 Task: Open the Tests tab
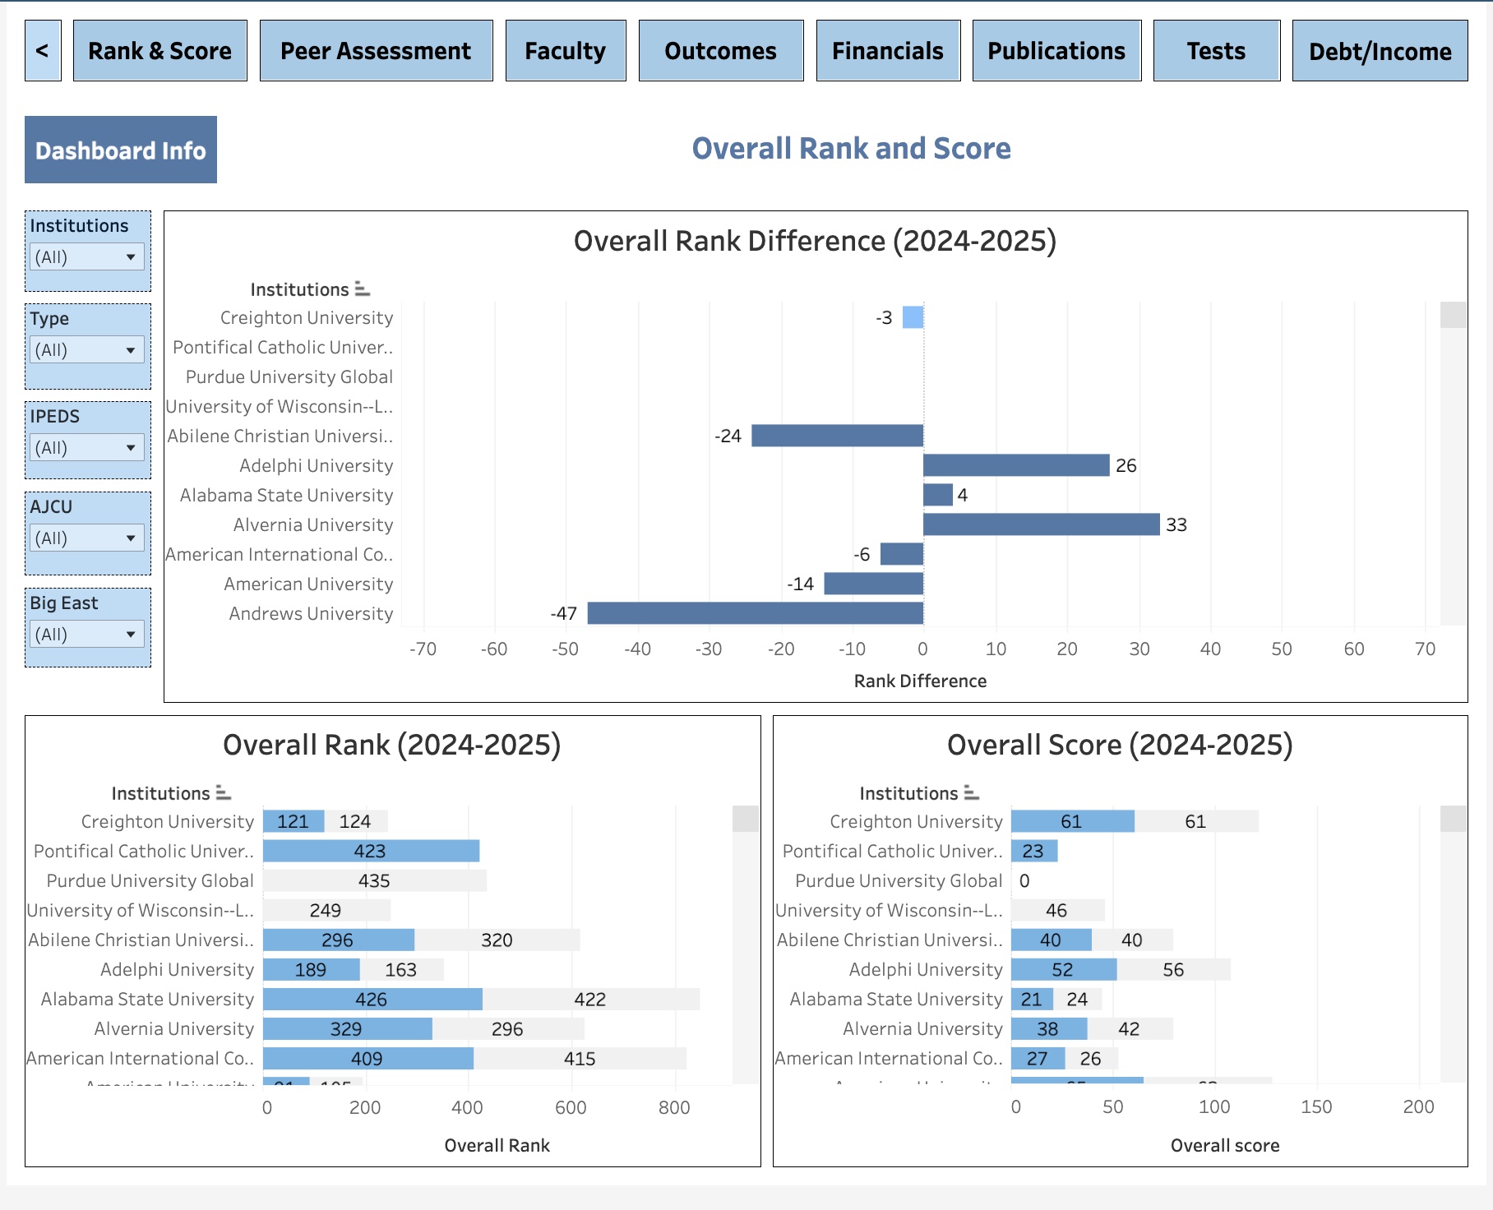1217,51
